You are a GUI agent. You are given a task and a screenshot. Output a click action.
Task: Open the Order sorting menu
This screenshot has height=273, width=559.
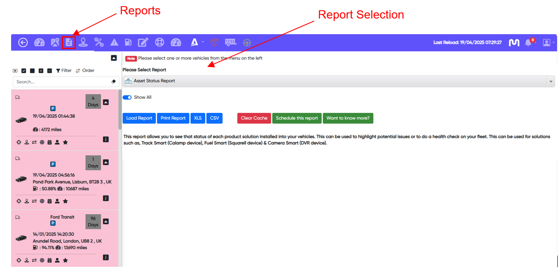[x=85, y=70]
